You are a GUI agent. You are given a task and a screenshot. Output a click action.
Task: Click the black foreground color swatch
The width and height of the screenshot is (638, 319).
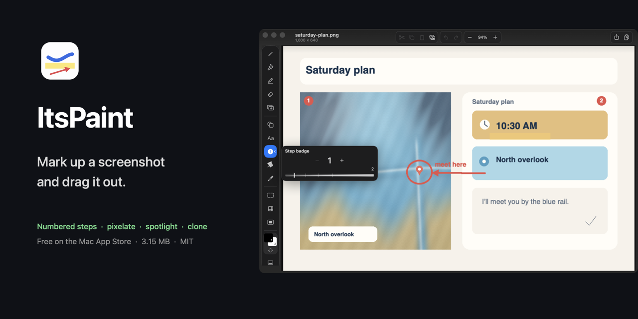[x=268, y=238]
